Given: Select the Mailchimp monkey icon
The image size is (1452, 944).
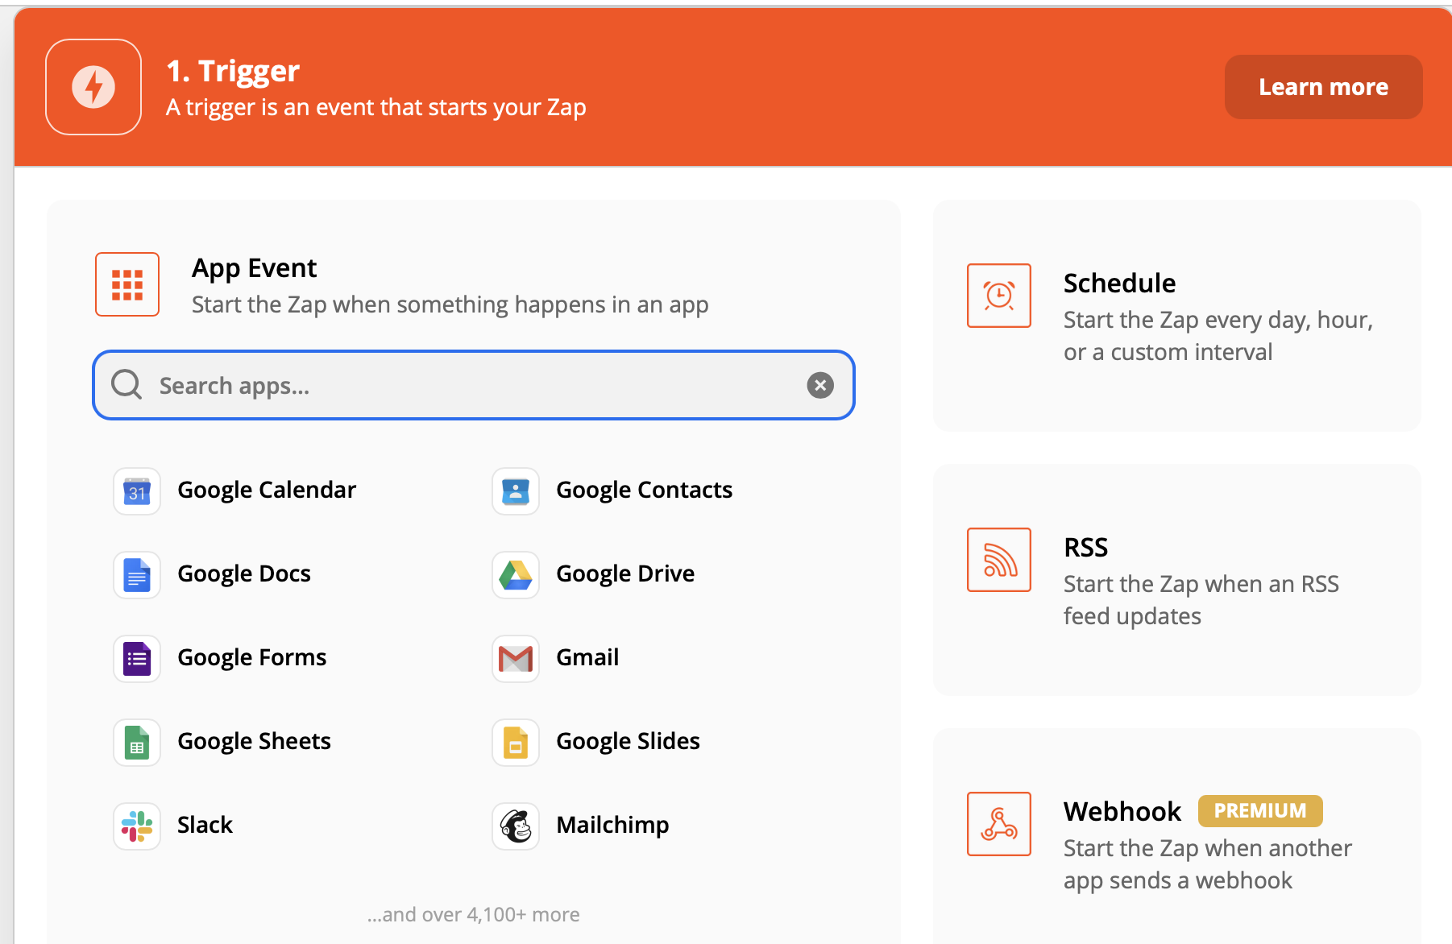Looking at the screenshot, I should [x=516, y=826].
